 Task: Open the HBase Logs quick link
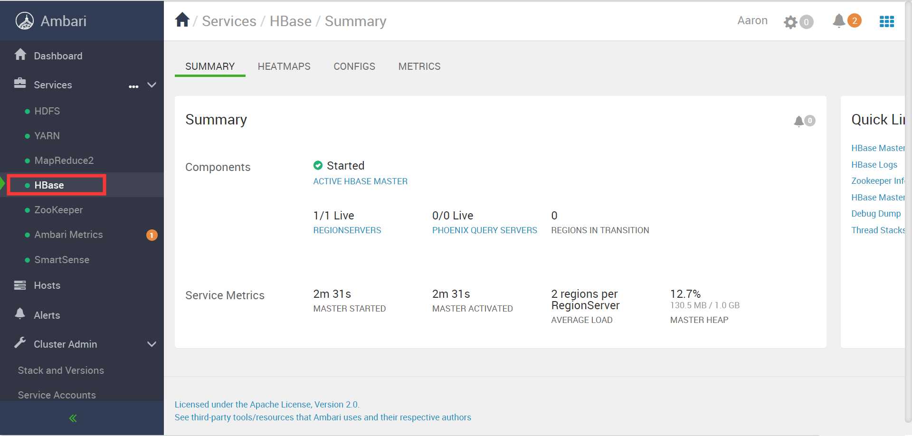coord(874,165)
